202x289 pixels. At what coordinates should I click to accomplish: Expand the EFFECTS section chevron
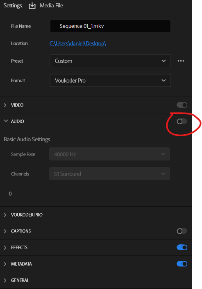point(5,248)
